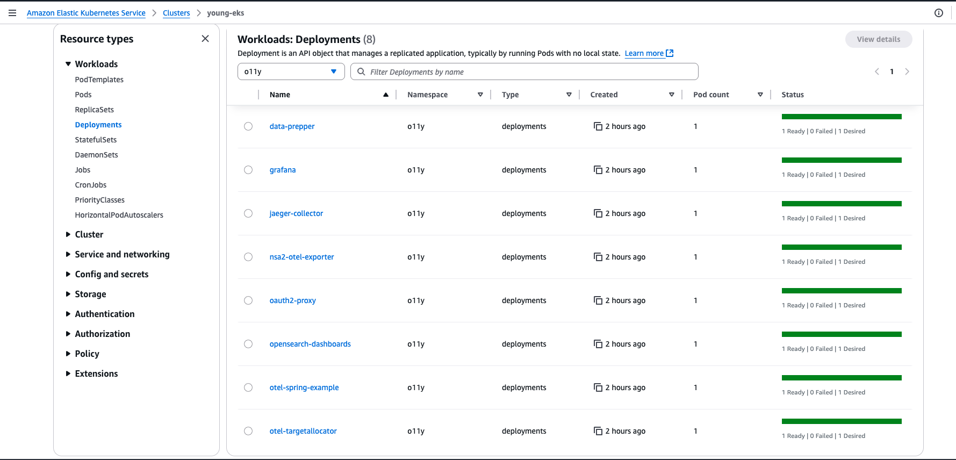The image size is (956, 460).
Task: Open StatefulSets resource type
Action: pos(96,140)
